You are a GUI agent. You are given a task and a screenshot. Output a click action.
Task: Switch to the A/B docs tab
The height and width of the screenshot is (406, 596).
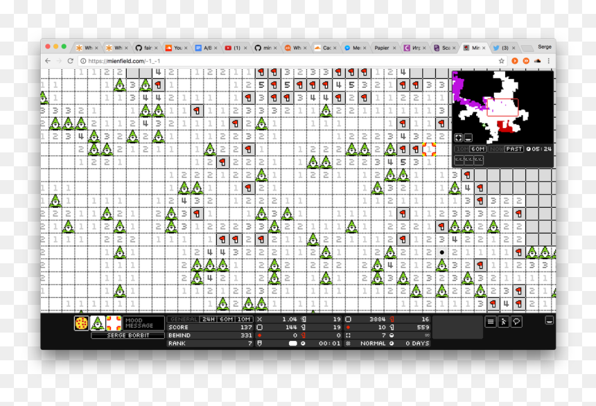[206, 48]
